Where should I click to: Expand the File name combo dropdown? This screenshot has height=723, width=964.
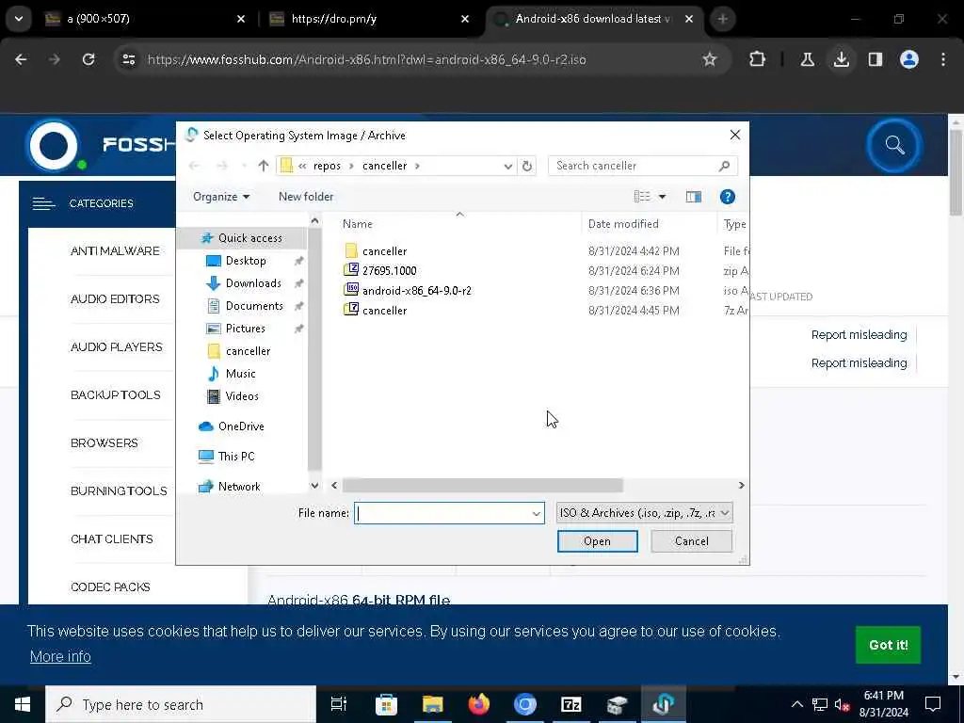click(536, 513)
